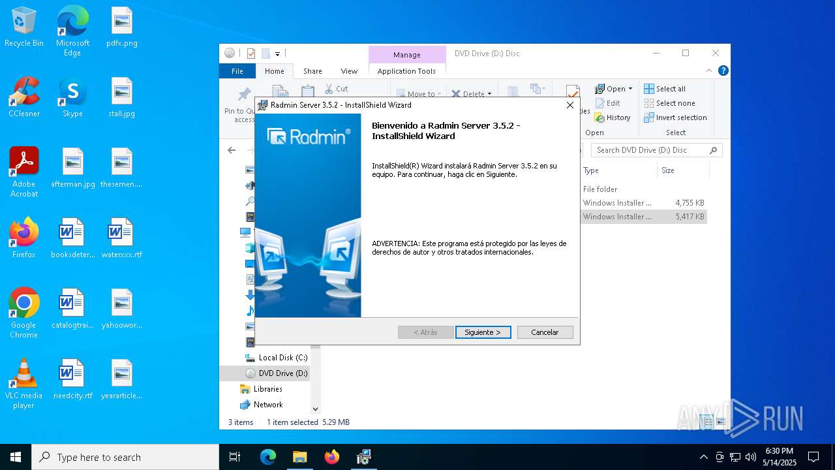Click the Manage contextual tab
This screenshot has height=470, width=835.
coord(406,55)
